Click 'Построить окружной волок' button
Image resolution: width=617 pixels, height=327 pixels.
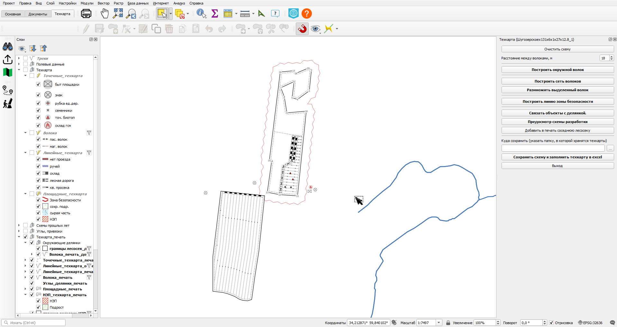pos(558,70)
